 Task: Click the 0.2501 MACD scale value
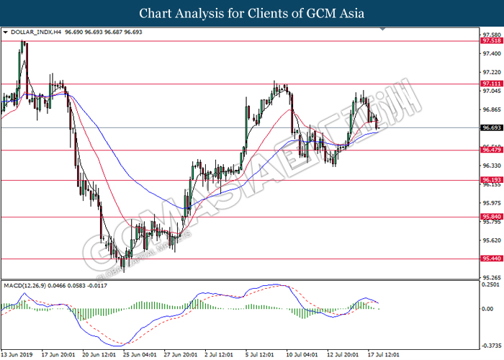coord(490,285)
